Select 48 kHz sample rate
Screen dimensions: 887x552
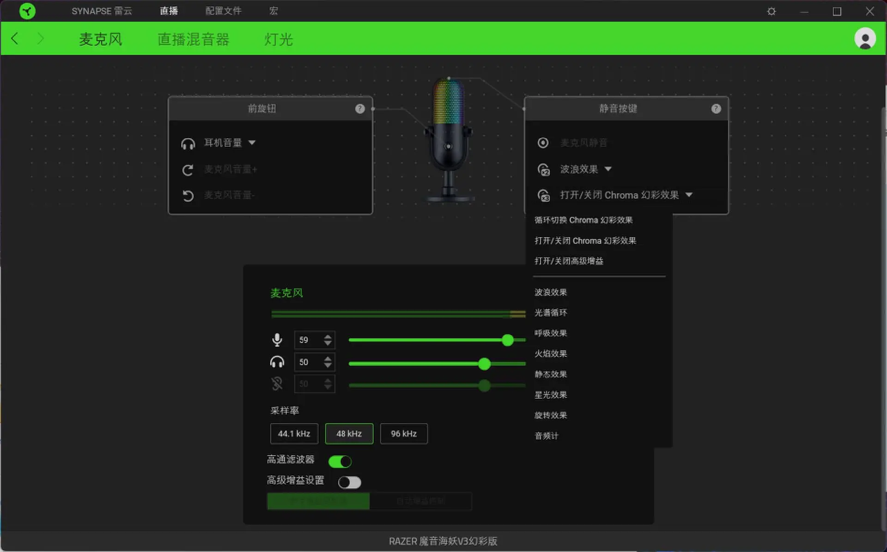[x=349, y=434]
